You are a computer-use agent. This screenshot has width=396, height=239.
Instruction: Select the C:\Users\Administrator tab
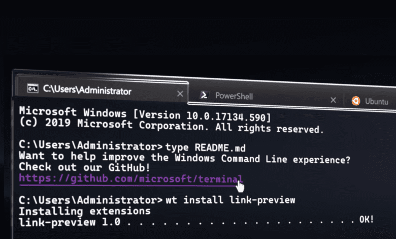click(x=102, y=89)
